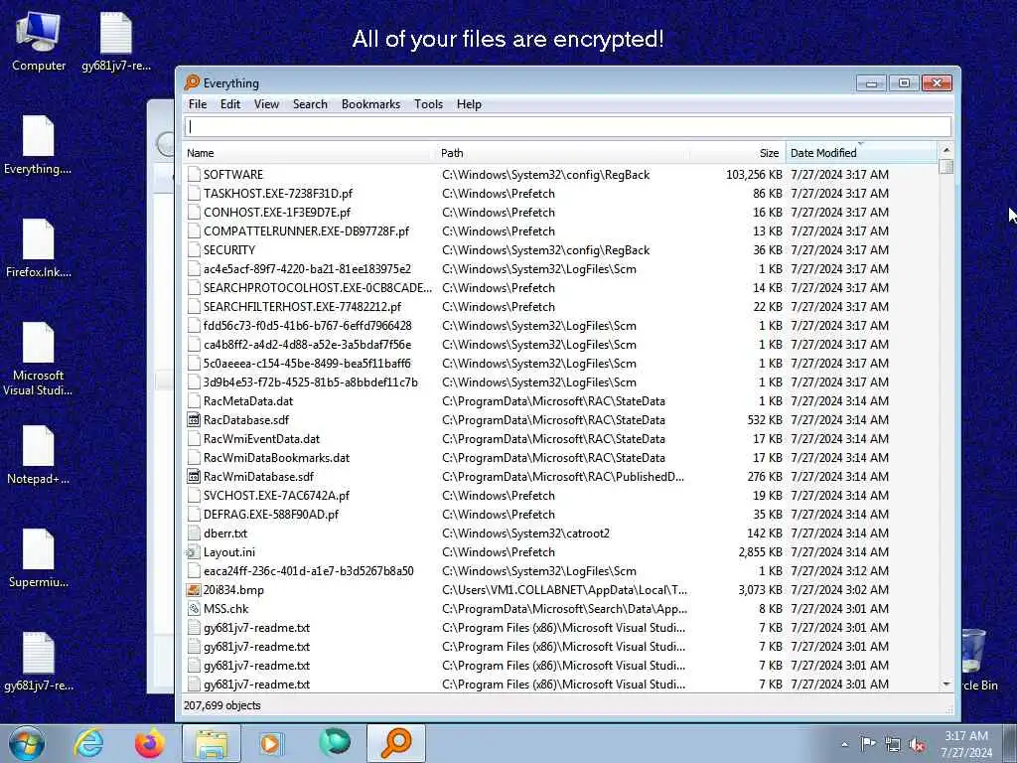Focus the Everything search box
Image resolution: width=1017 pixels, height=763 pixels.
568,126
